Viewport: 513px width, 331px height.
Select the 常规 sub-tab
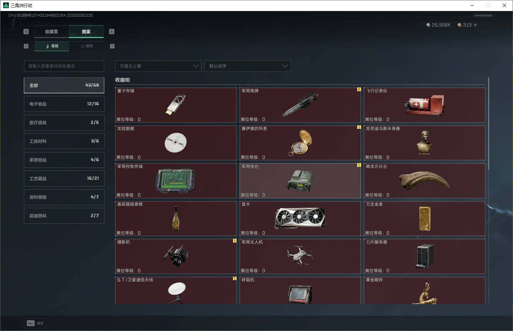pos(52,46)
